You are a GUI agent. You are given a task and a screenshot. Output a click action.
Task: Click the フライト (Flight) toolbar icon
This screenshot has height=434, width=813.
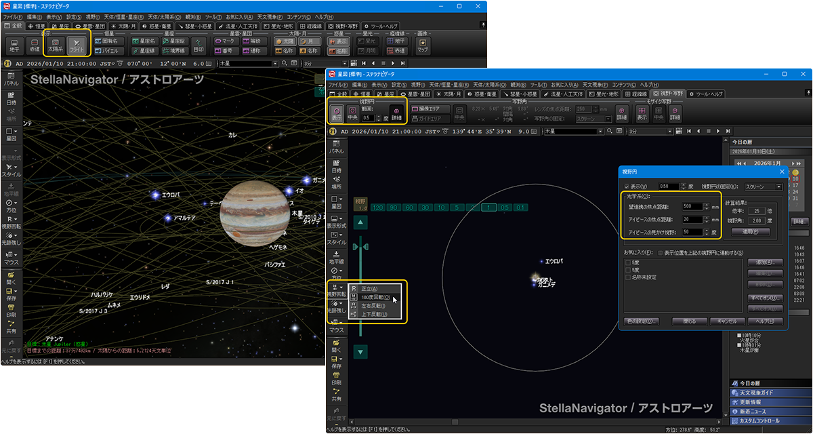[x=77, y=46]
